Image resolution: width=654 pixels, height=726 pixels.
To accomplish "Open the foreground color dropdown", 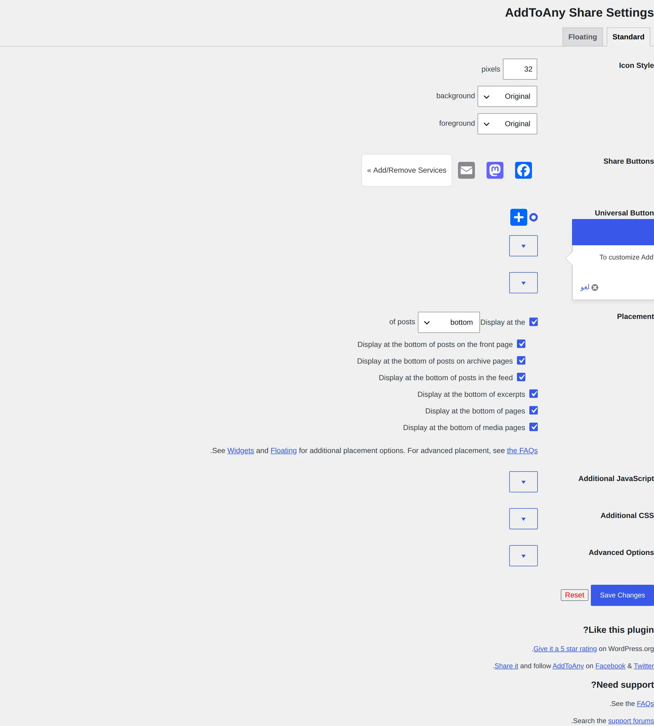I will (x=507, y=124).
